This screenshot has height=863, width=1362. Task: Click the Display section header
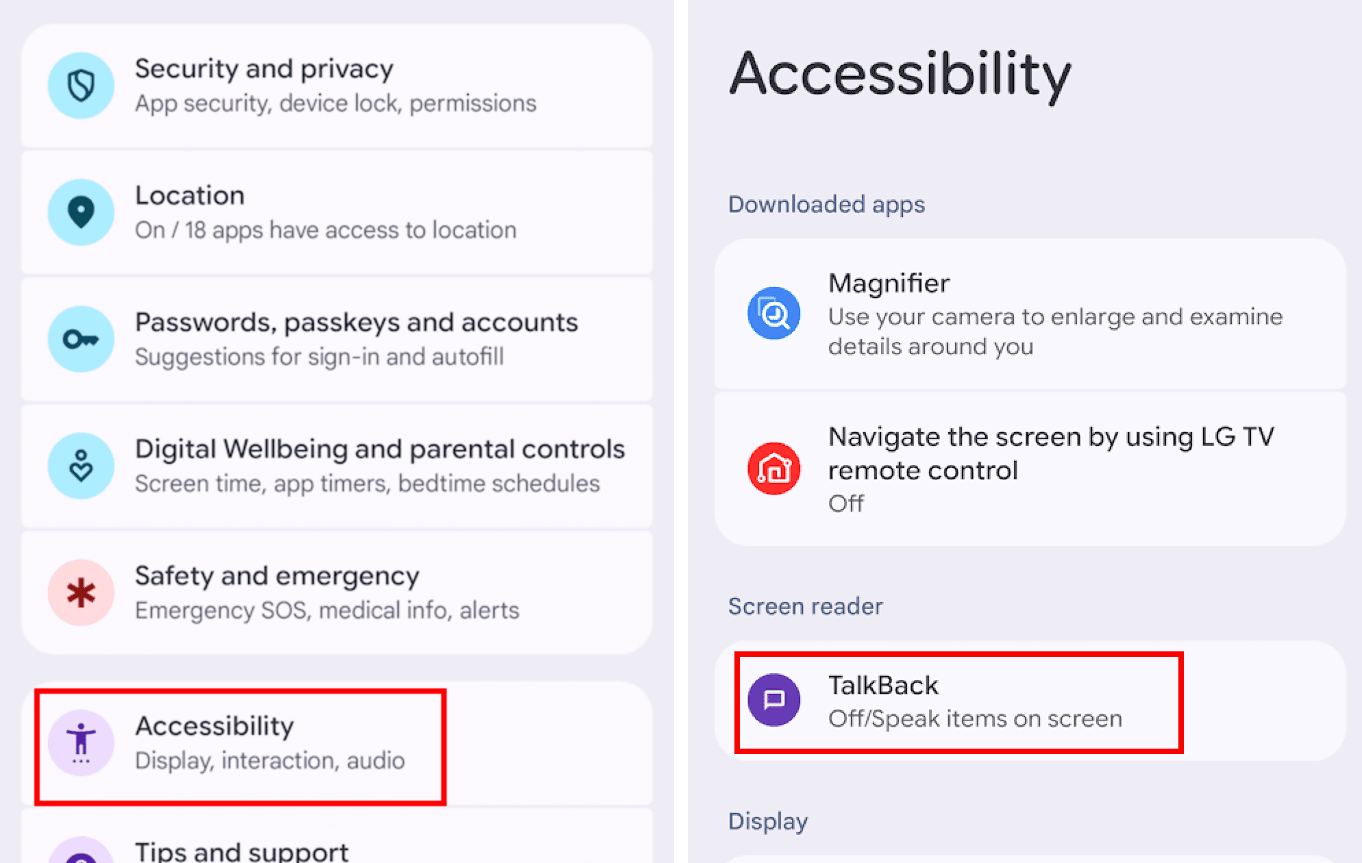point(768,821)
